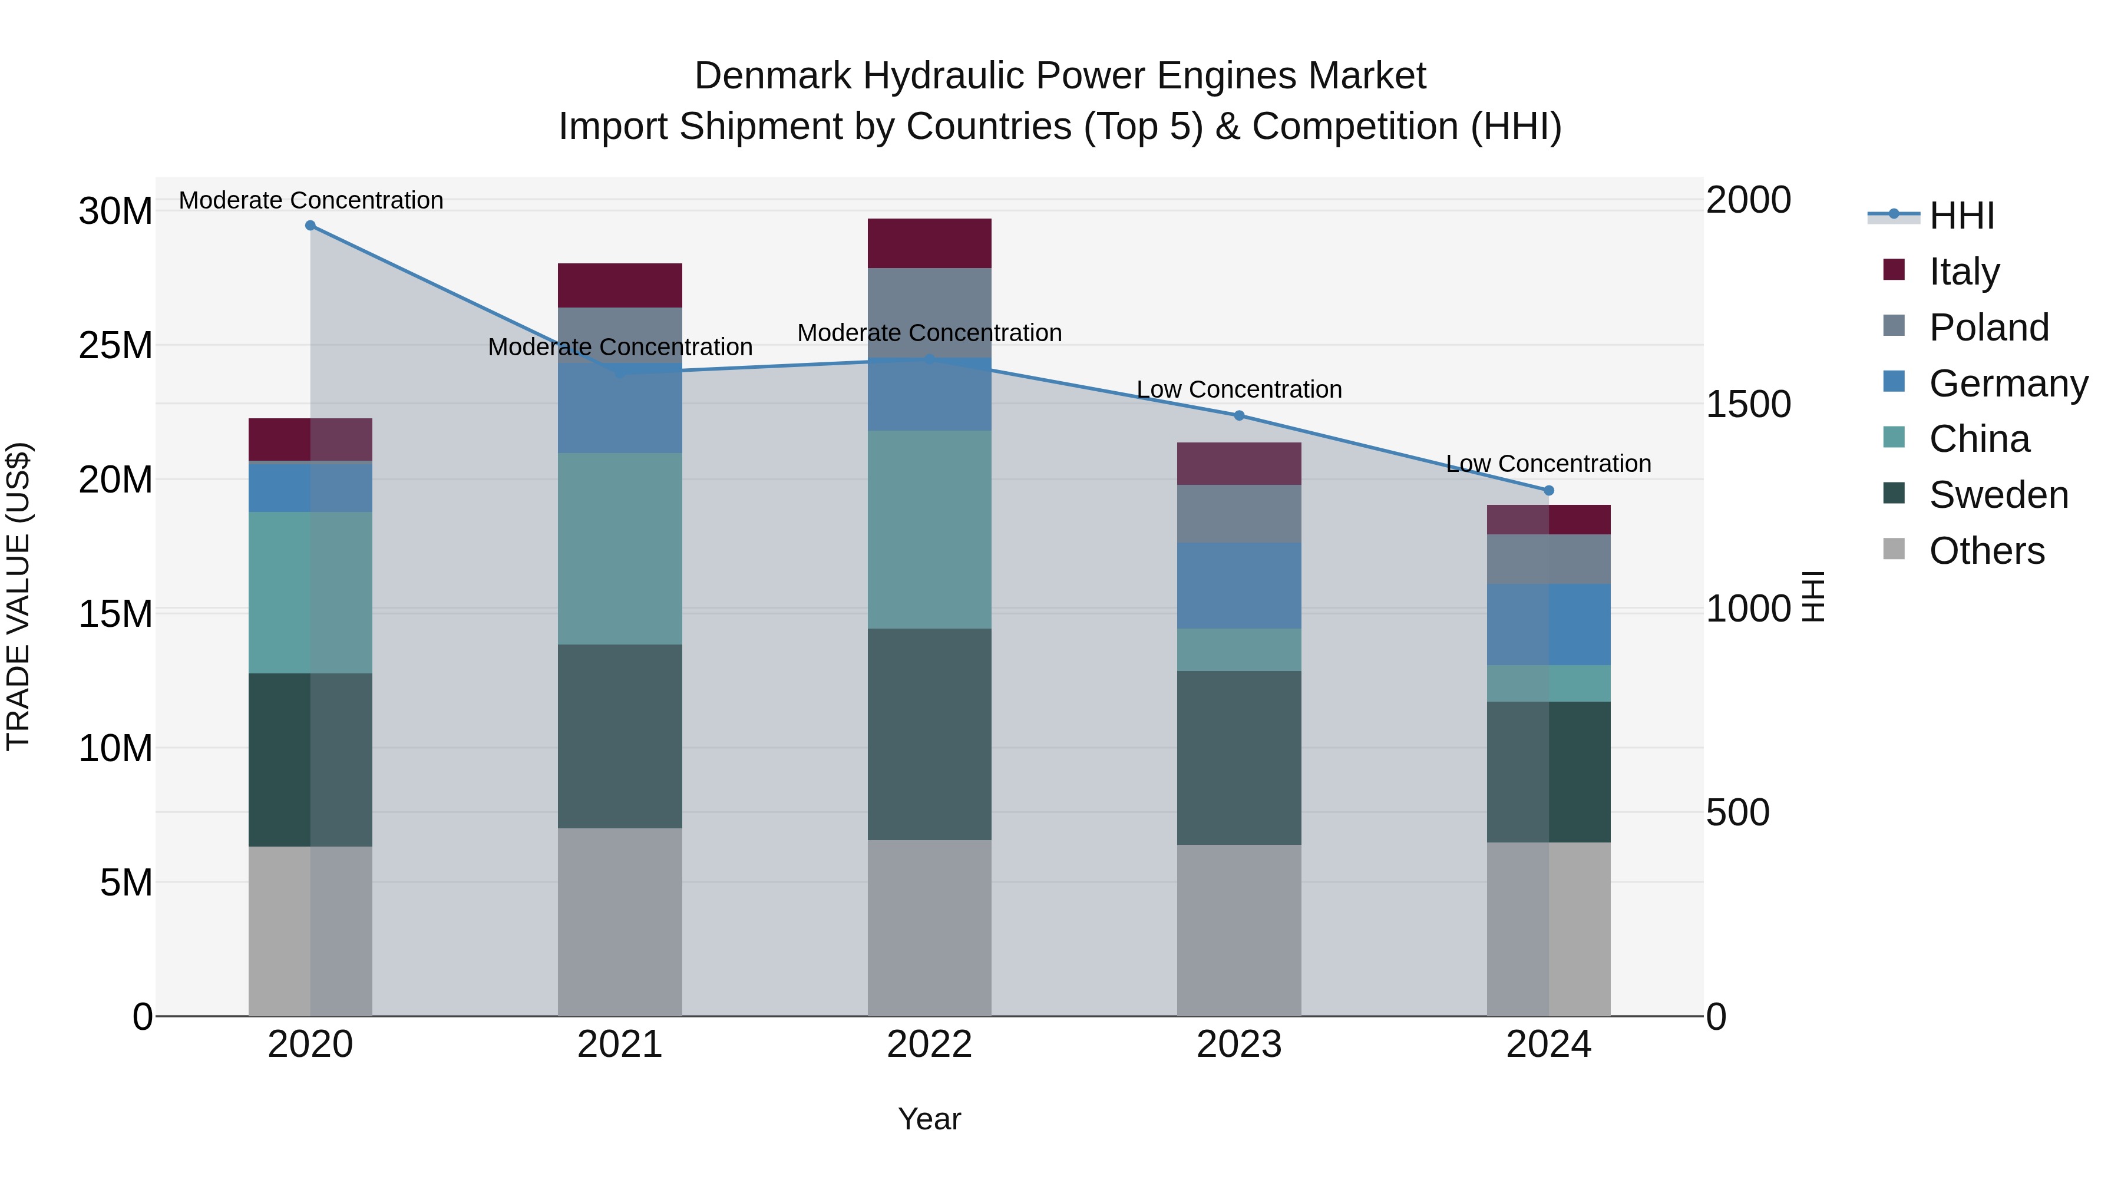This screenshot has width=2121, height=1193.
Task: Click the HHI data point for 2023
Action: (1239, 416)
